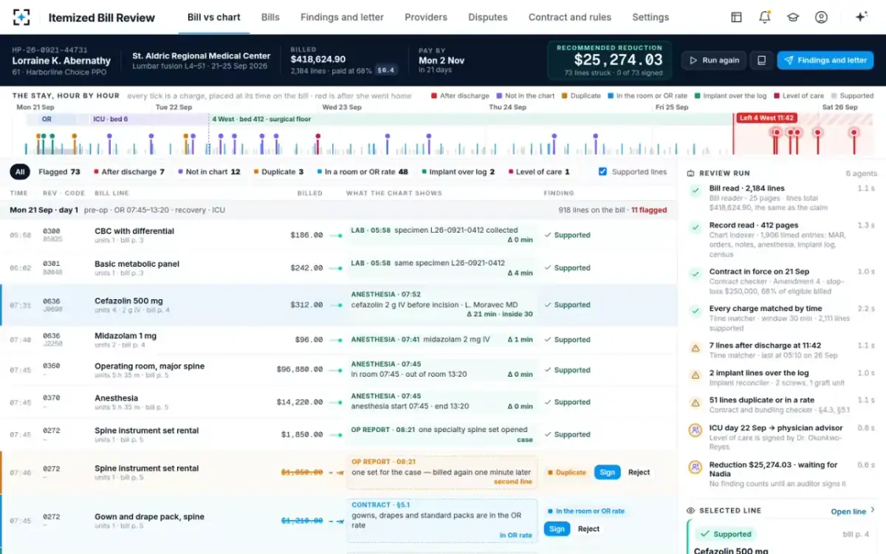Click the Mon 21 Sep day 1 group header
886x554 pixels.
[338, 210]
